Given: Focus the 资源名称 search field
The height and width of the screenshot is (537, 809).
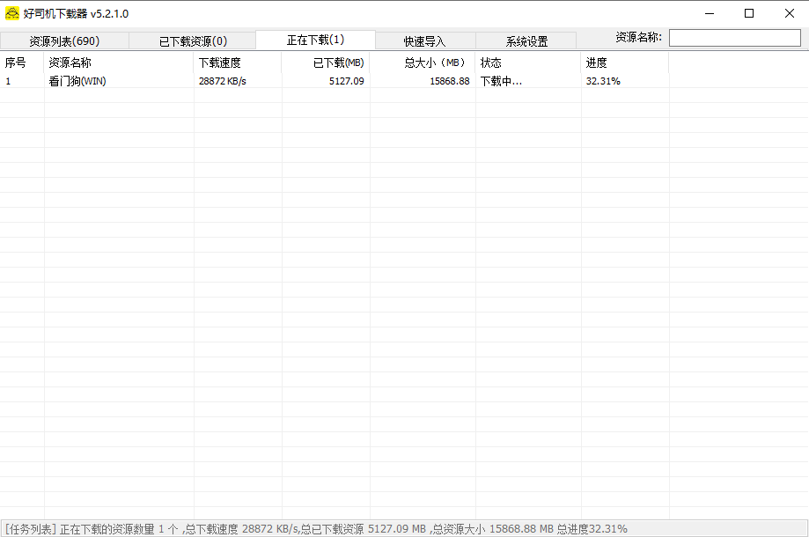Looking at the screenshot, I should (x=735, y=38).
